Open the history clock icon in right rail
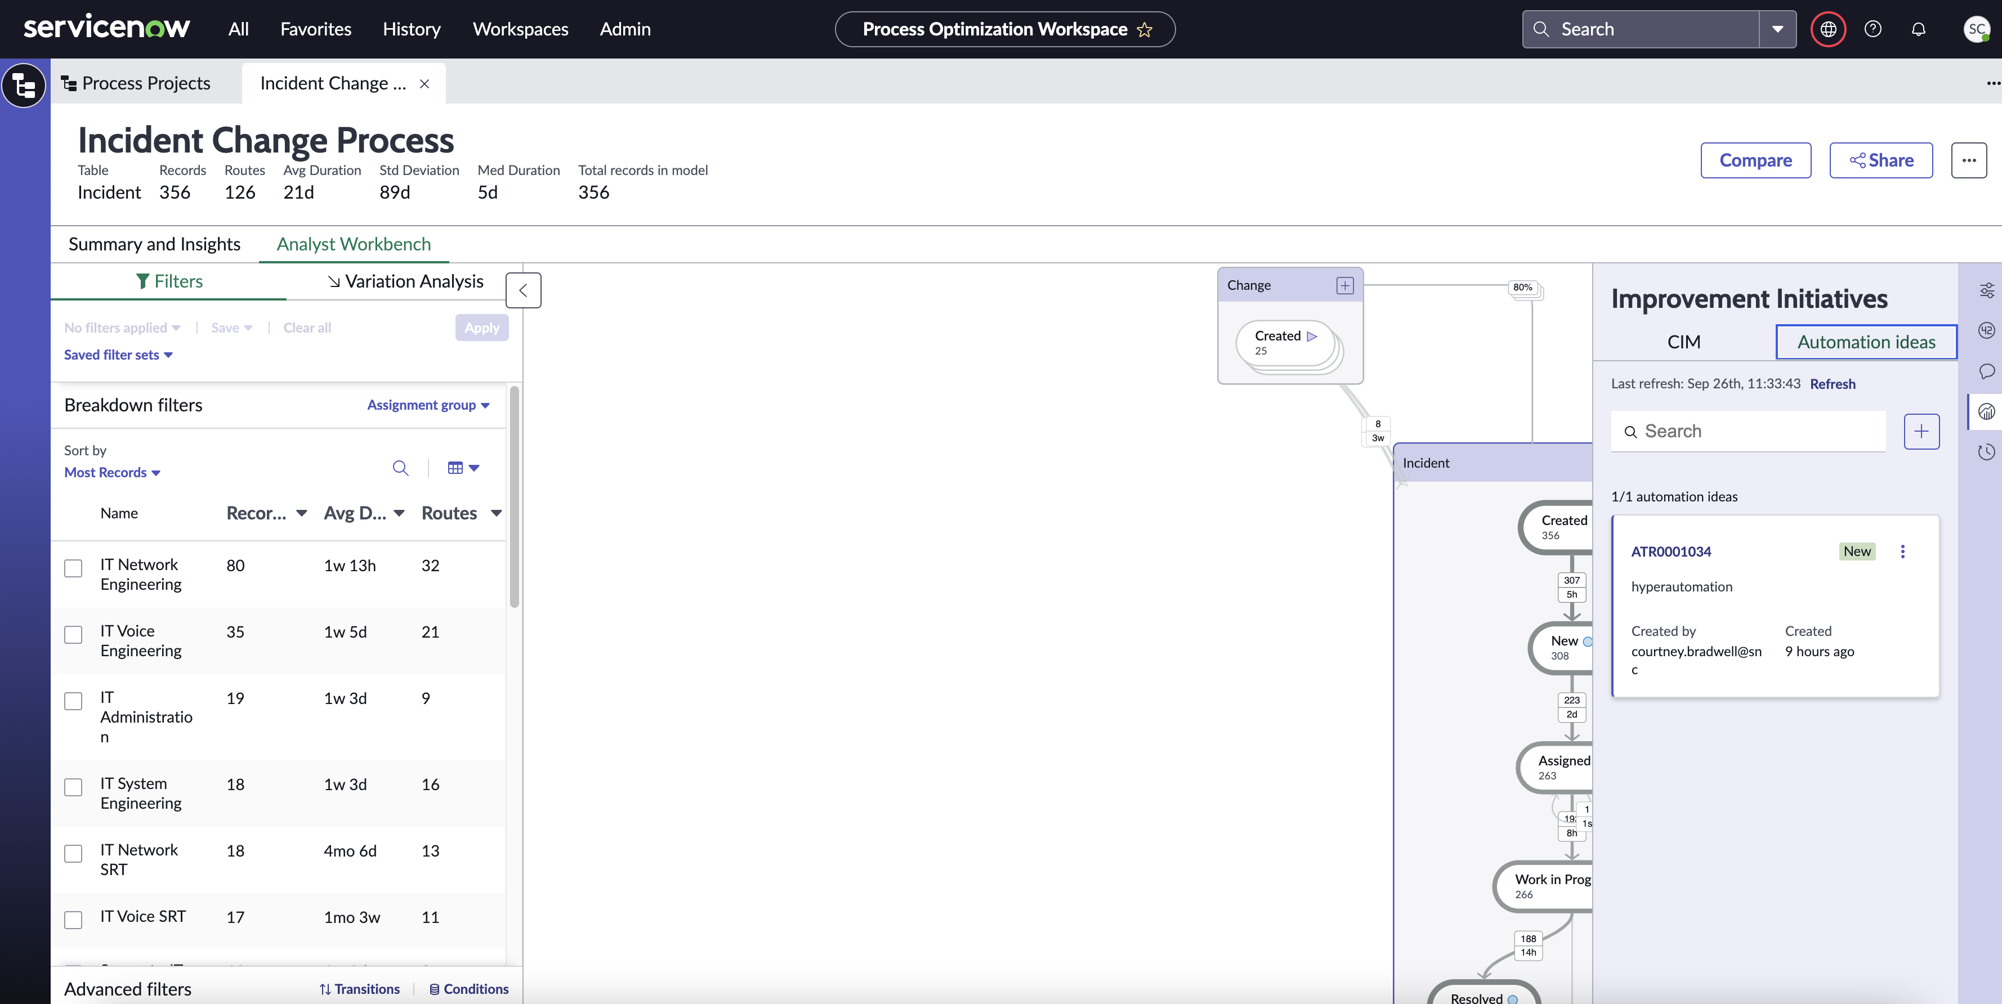The image size is (2002, 1004). click(1986, 452)
